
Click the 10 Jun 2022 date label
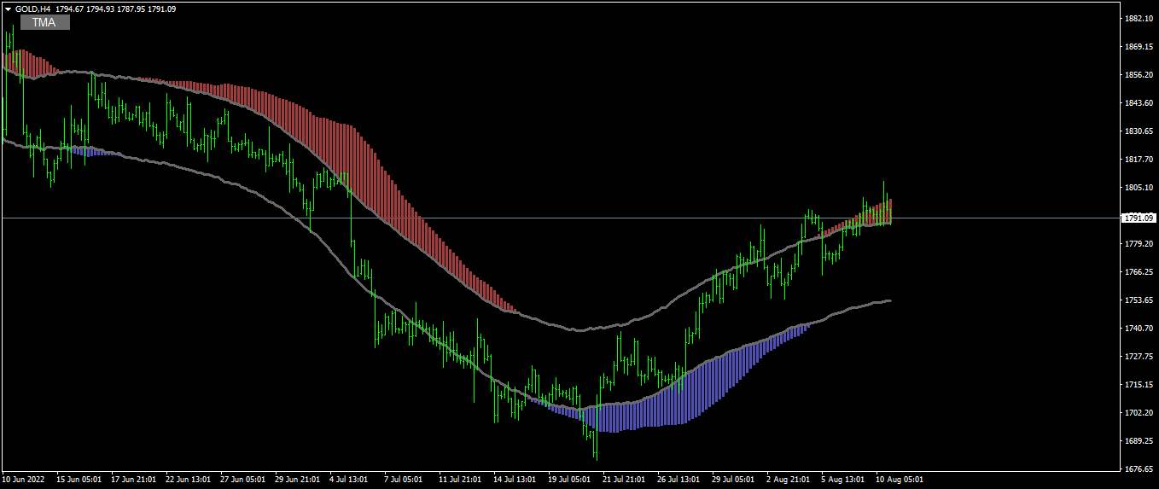point(25,480)
